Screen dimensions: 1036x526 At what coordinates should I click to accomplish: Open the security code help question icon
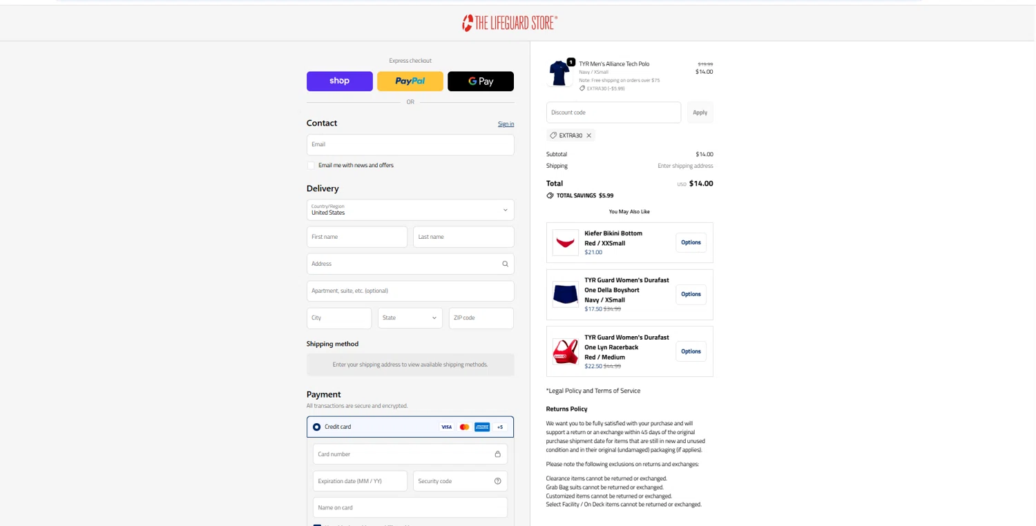pos(497,481)
